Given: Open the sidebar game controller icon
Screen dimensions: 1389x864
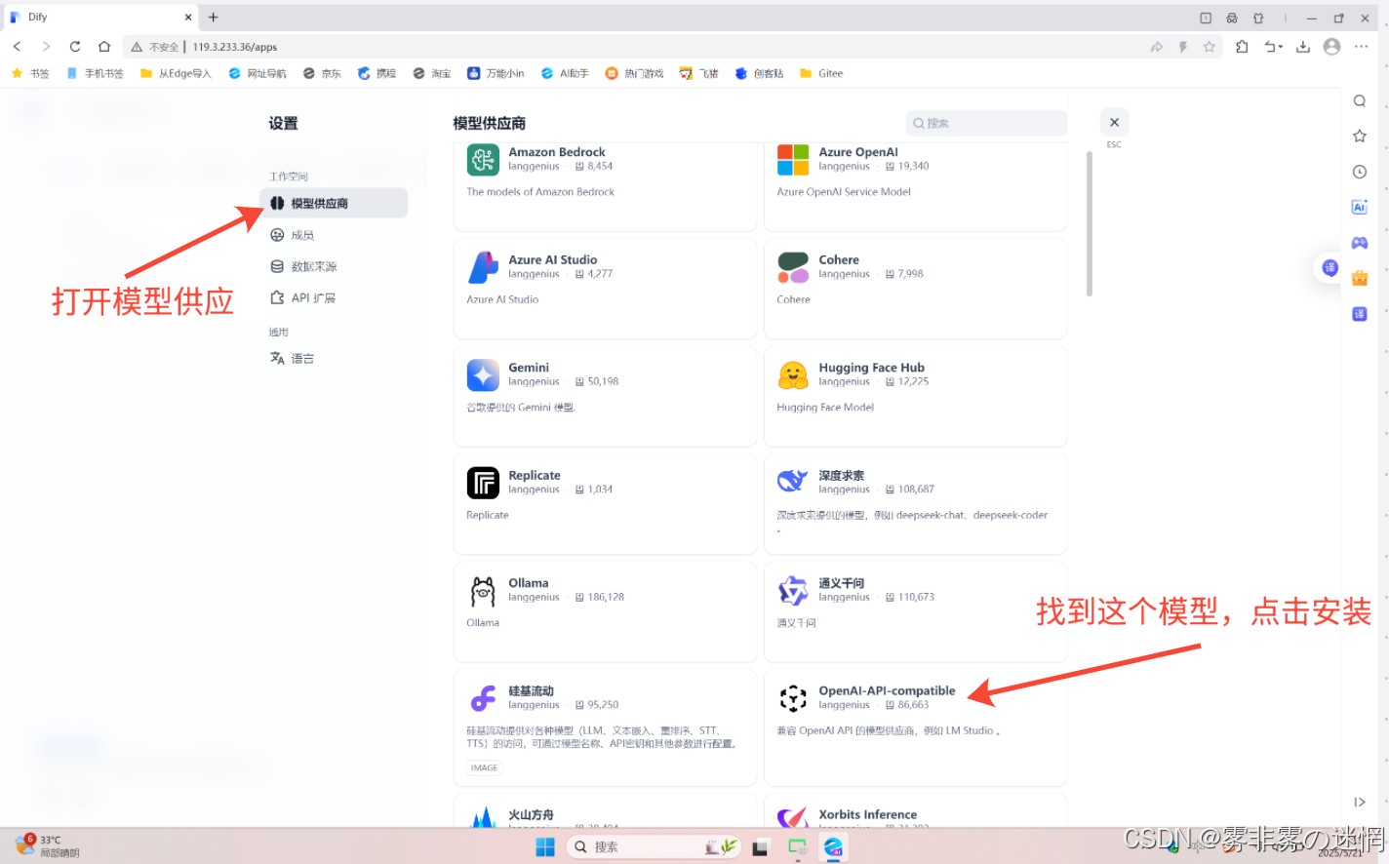Looking at the screenshot, I should [x=1360, y=243].
